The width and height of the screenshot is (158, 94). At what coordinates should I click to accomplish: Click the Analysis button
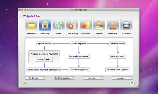tap(121, 78)
